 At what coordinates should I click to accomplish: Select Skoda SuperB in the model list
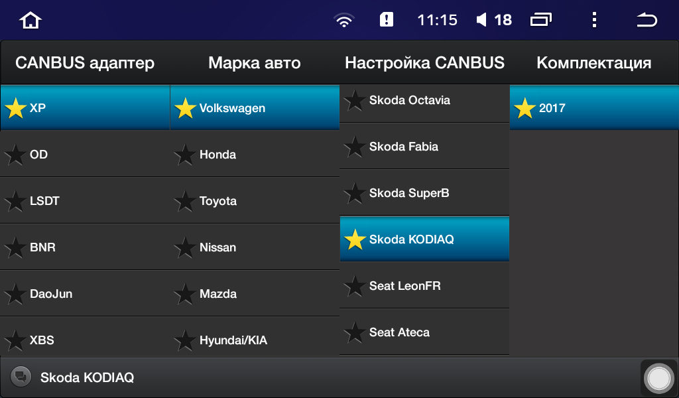click(x=424, y=193)
